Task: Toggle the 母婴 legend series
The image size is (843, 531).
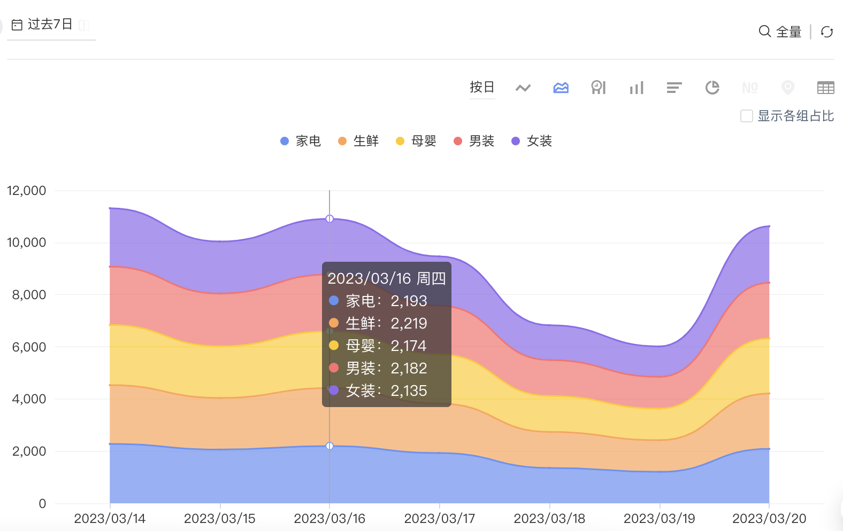Action: (416, 141)
